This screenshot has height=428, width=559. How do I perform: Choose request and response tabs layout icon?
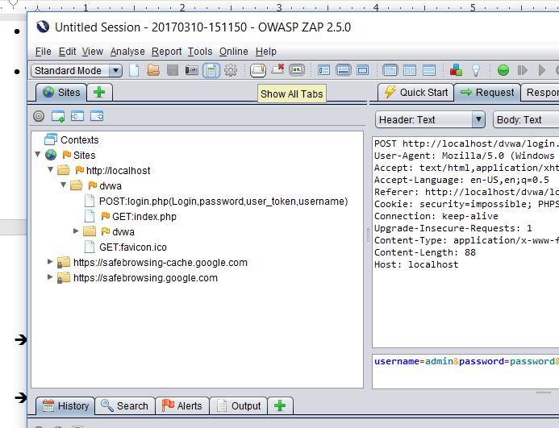(390, 70)
